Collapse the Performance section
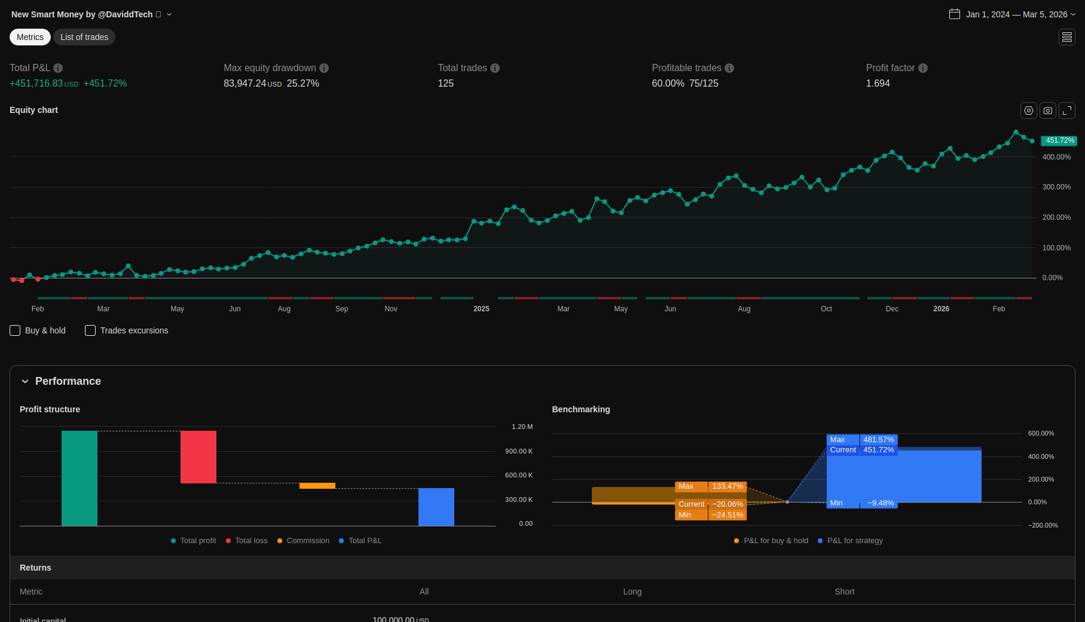 (25, 381)
